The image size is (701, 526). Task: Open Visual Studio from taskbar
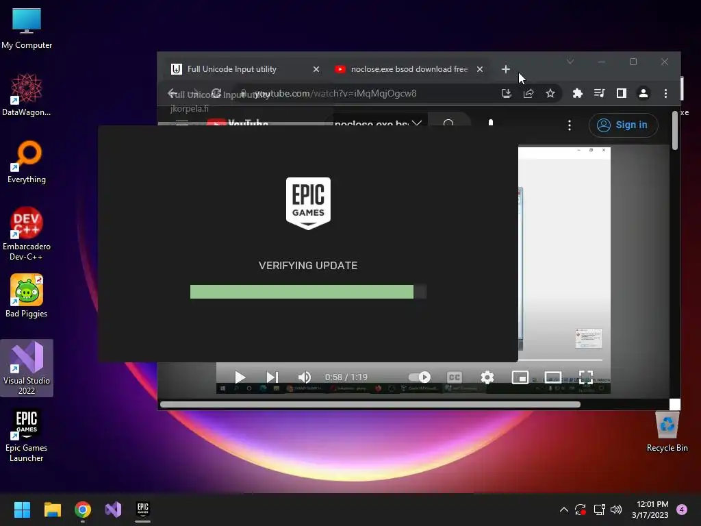(113, 510)
